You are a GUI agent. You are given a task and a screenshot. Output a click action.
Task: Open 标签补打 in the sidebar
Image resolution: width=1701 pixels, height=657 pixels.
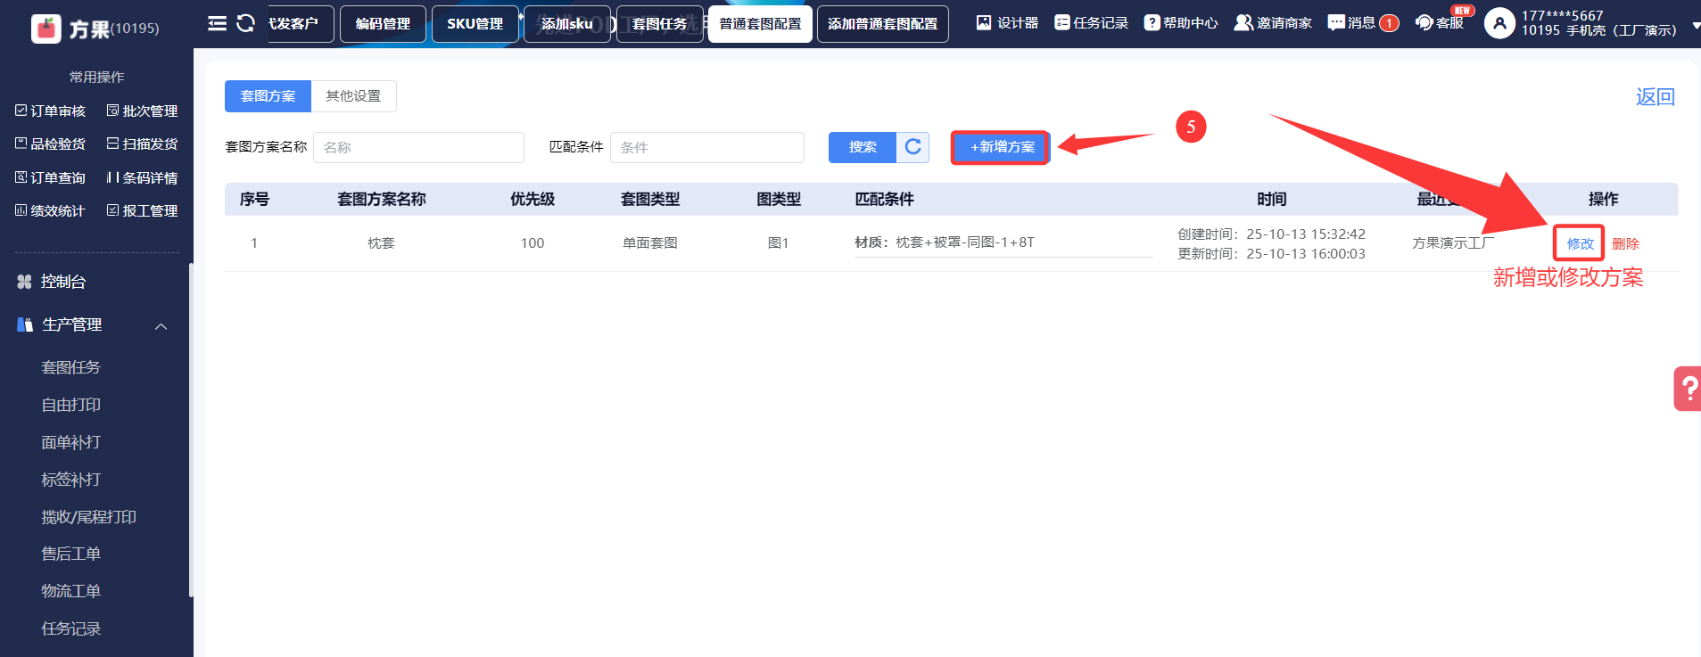click(71, 480)
